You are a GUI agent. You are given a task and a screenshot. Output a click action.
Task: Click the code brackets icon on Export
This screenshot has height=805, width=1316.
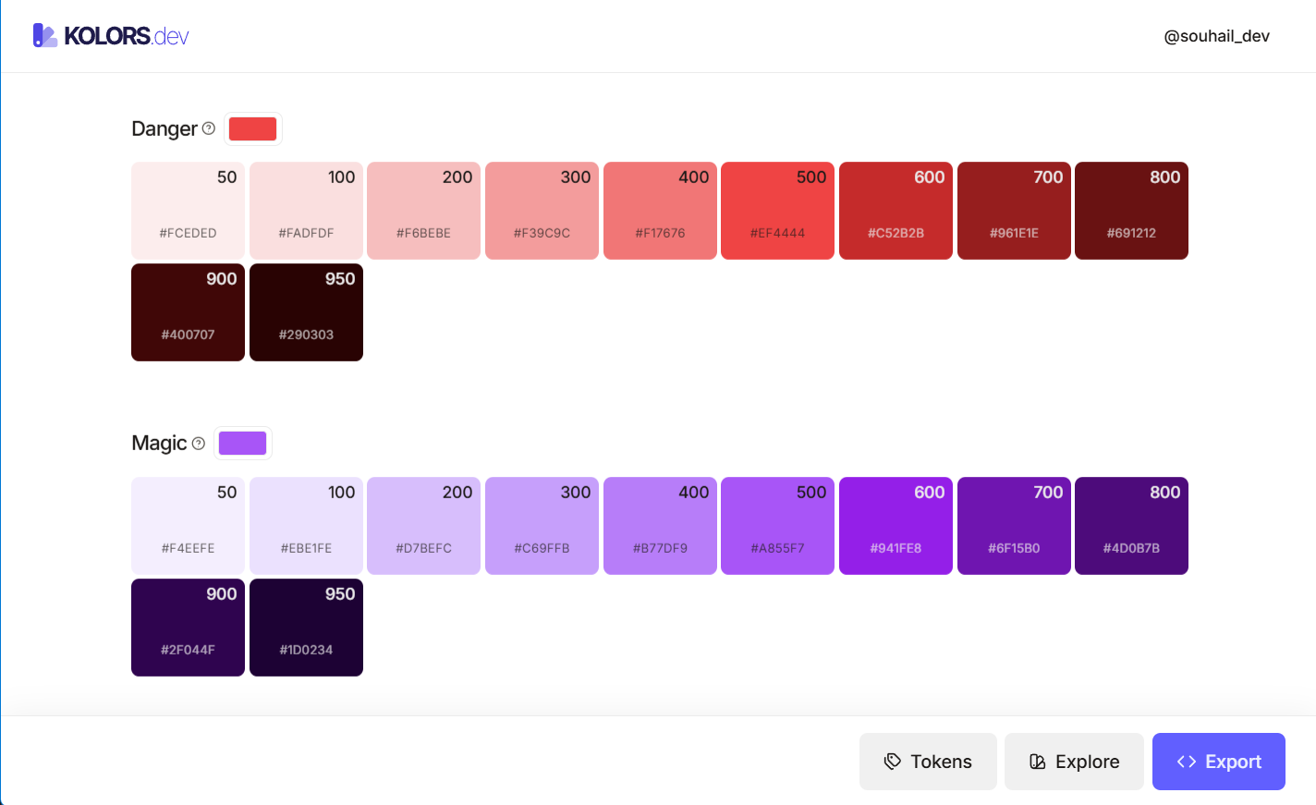(x=1187, y=762)
